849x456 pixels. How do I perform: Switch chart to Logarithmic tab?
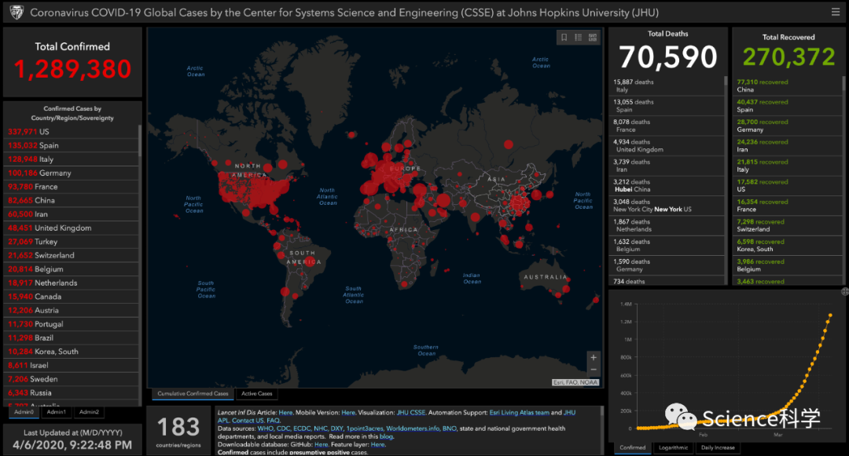coord(673,447)
